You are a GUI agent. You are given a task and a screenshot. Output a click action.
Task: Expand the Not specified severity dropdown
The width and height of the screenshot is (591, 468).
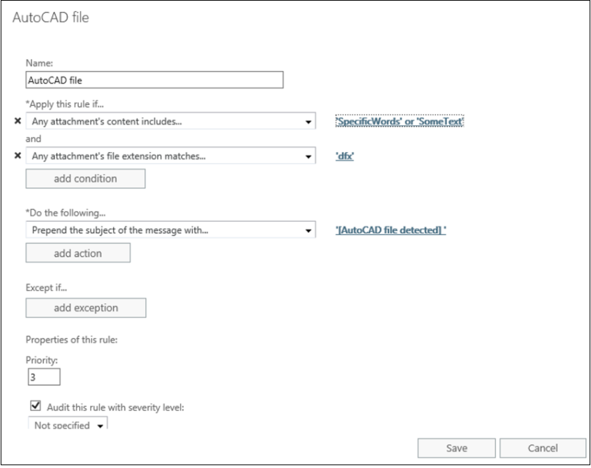coord(68,424)
